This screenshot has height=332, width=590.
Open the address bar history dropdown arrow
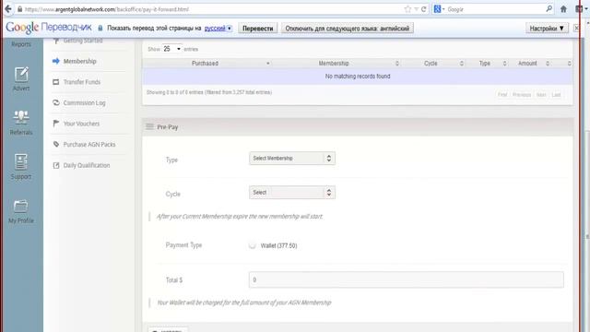(x=416, y=9)
